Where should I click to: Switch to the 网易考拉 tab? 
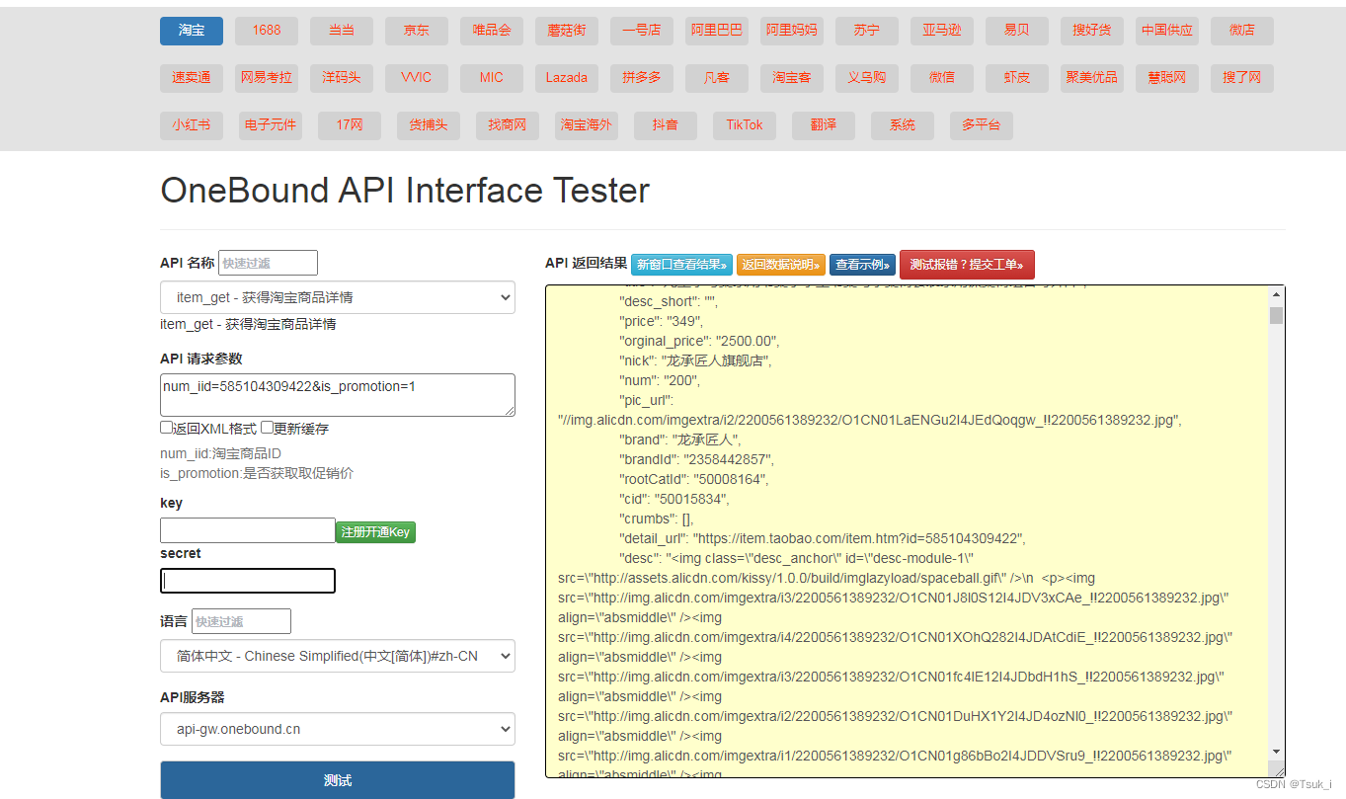267,78
